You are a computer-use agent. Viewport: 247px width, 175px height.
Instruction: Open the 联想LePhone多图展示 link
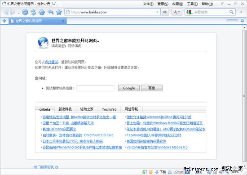(x=59, y=129)
